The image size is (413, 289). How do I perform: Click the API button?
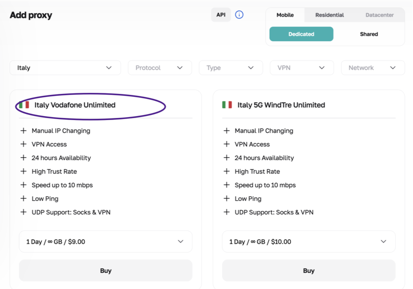(x=221, y=15)
